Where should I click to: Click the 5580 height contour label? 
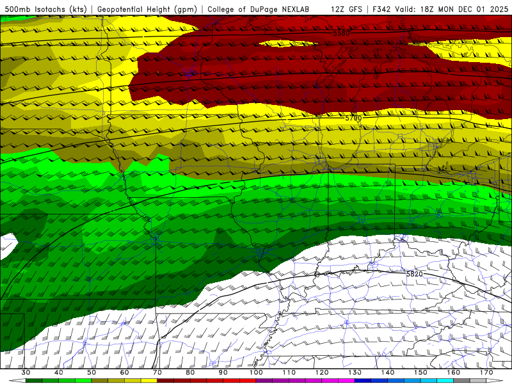[341, 33]
